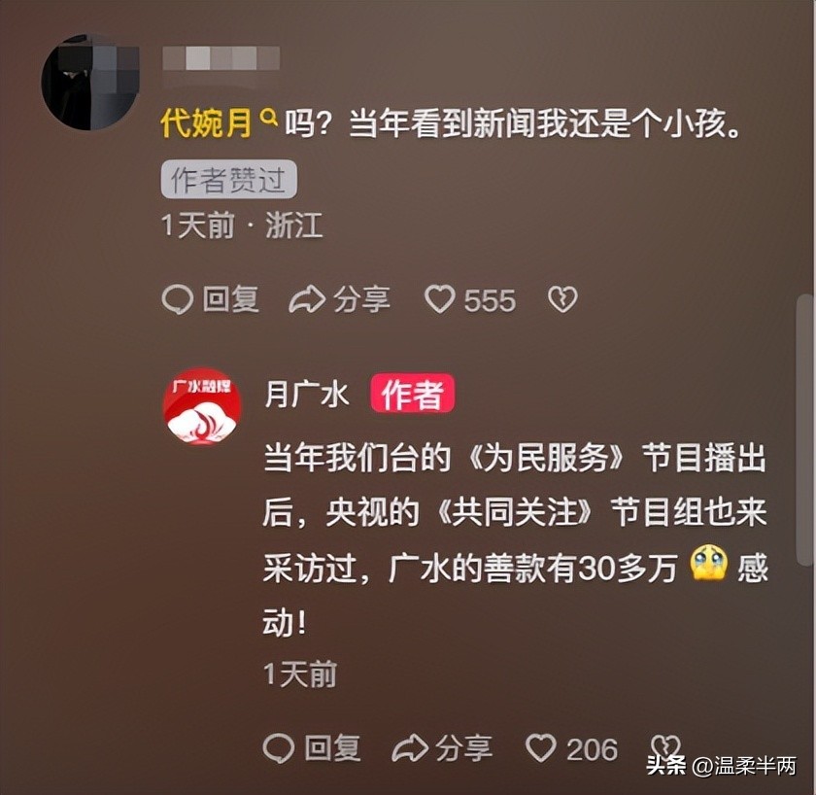Open the 代婉月 highlighted search keyword

(x=206, y=123)
